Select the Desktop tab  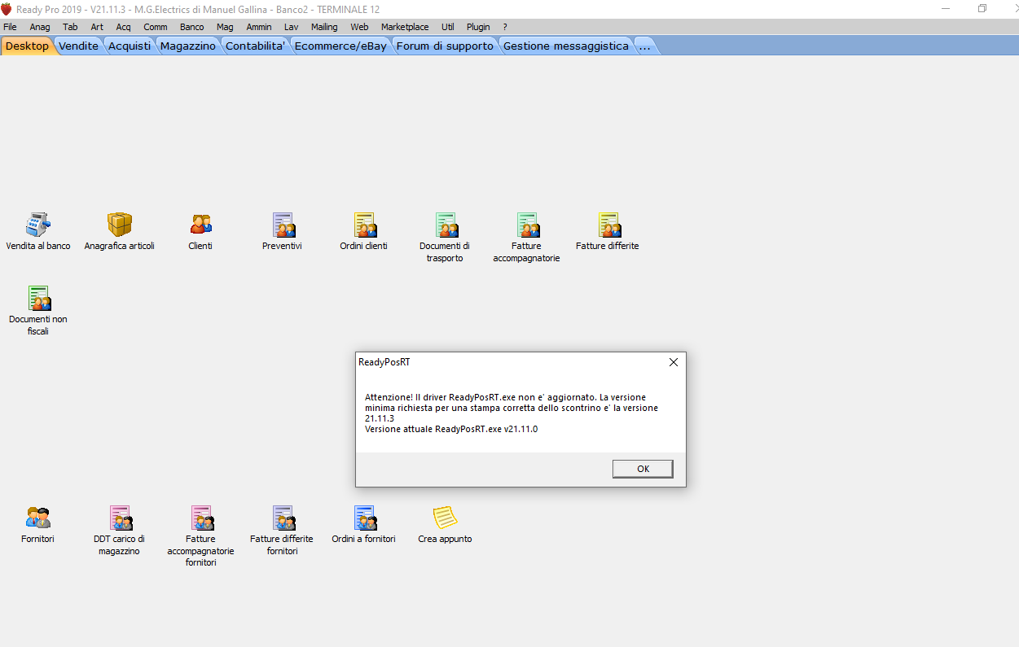click(x=27, y=46)
